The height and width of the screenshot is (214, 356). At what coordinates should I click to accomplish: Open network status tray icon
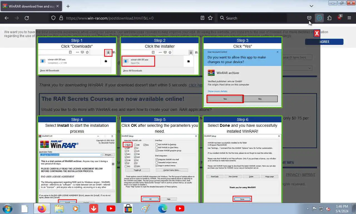[x=321, y=208]
